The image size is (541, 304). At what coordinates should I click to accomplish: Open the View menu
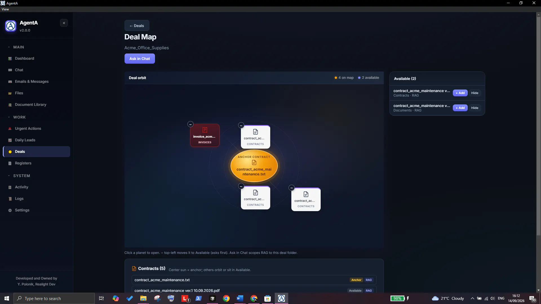click(5, 9)
